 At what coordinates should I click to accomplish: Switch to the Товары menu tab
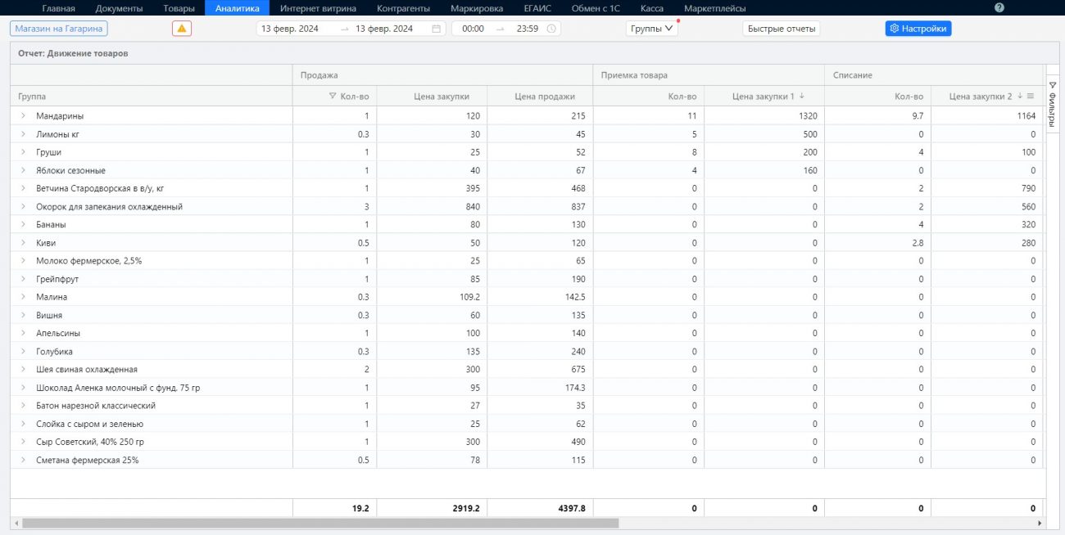tap(179, 8)
